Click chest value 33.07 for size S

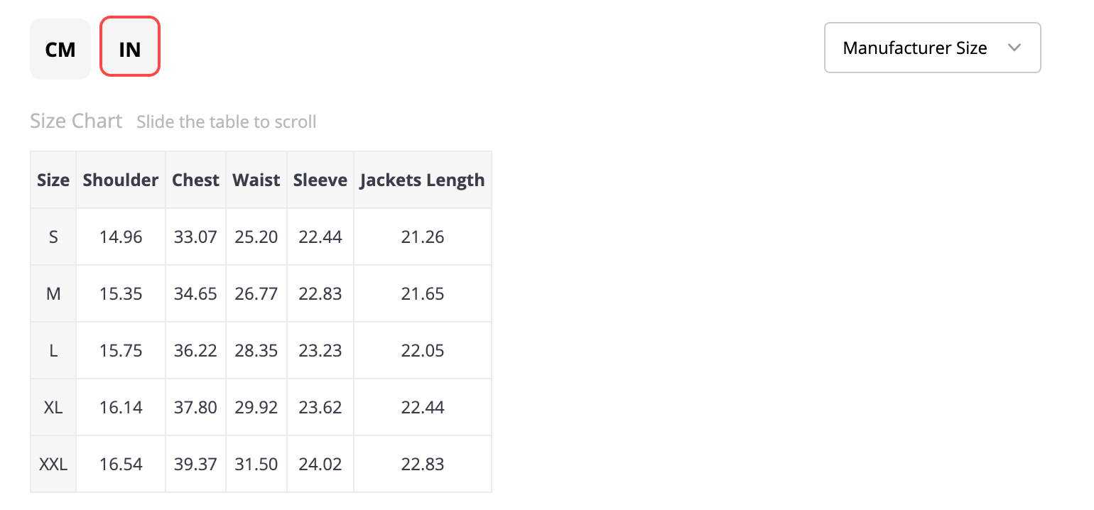[x=195, y=237]
